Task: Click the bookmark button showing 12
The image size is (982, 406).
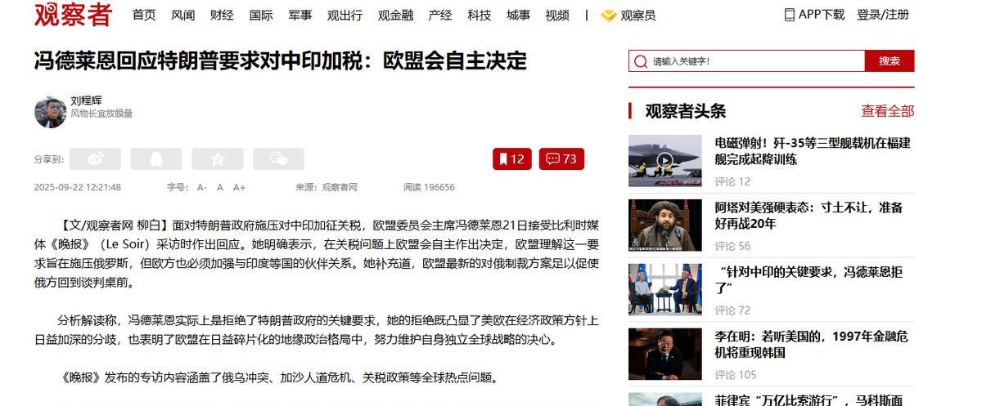Action: pyautogui.click(x=512, y=159)
